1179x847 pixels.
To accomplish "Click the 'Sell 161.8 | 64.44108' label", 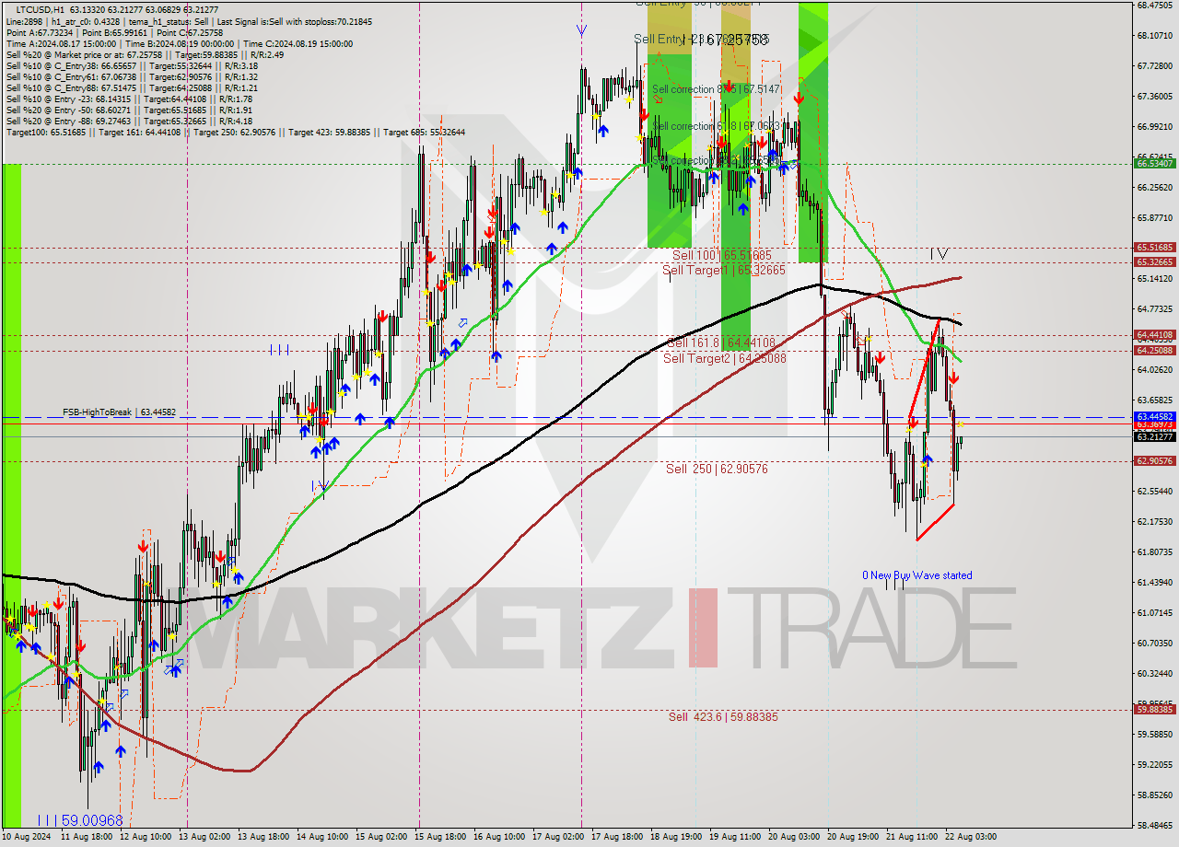I will click(x=722, y=342).
